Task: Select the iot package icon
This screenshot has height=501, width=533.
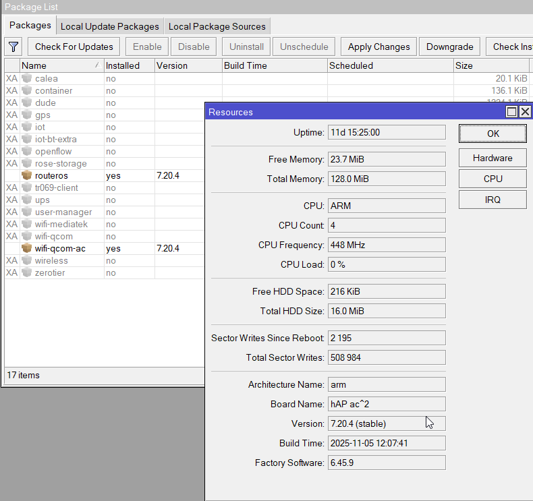Action: pos(27,127)
